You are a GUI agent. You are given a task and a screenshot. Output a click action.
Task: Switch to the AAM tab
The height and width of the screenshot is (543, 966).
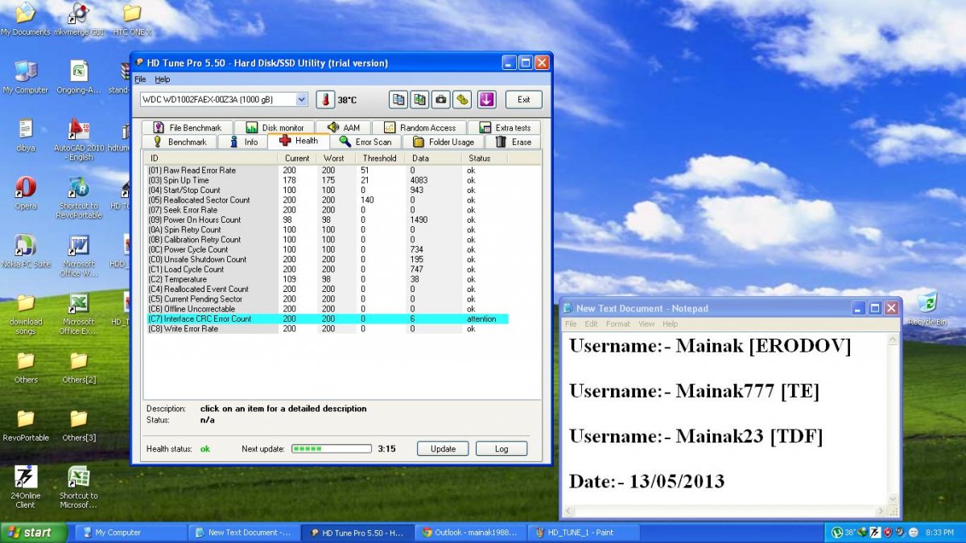pyautogui.click(x=343, y=127)
